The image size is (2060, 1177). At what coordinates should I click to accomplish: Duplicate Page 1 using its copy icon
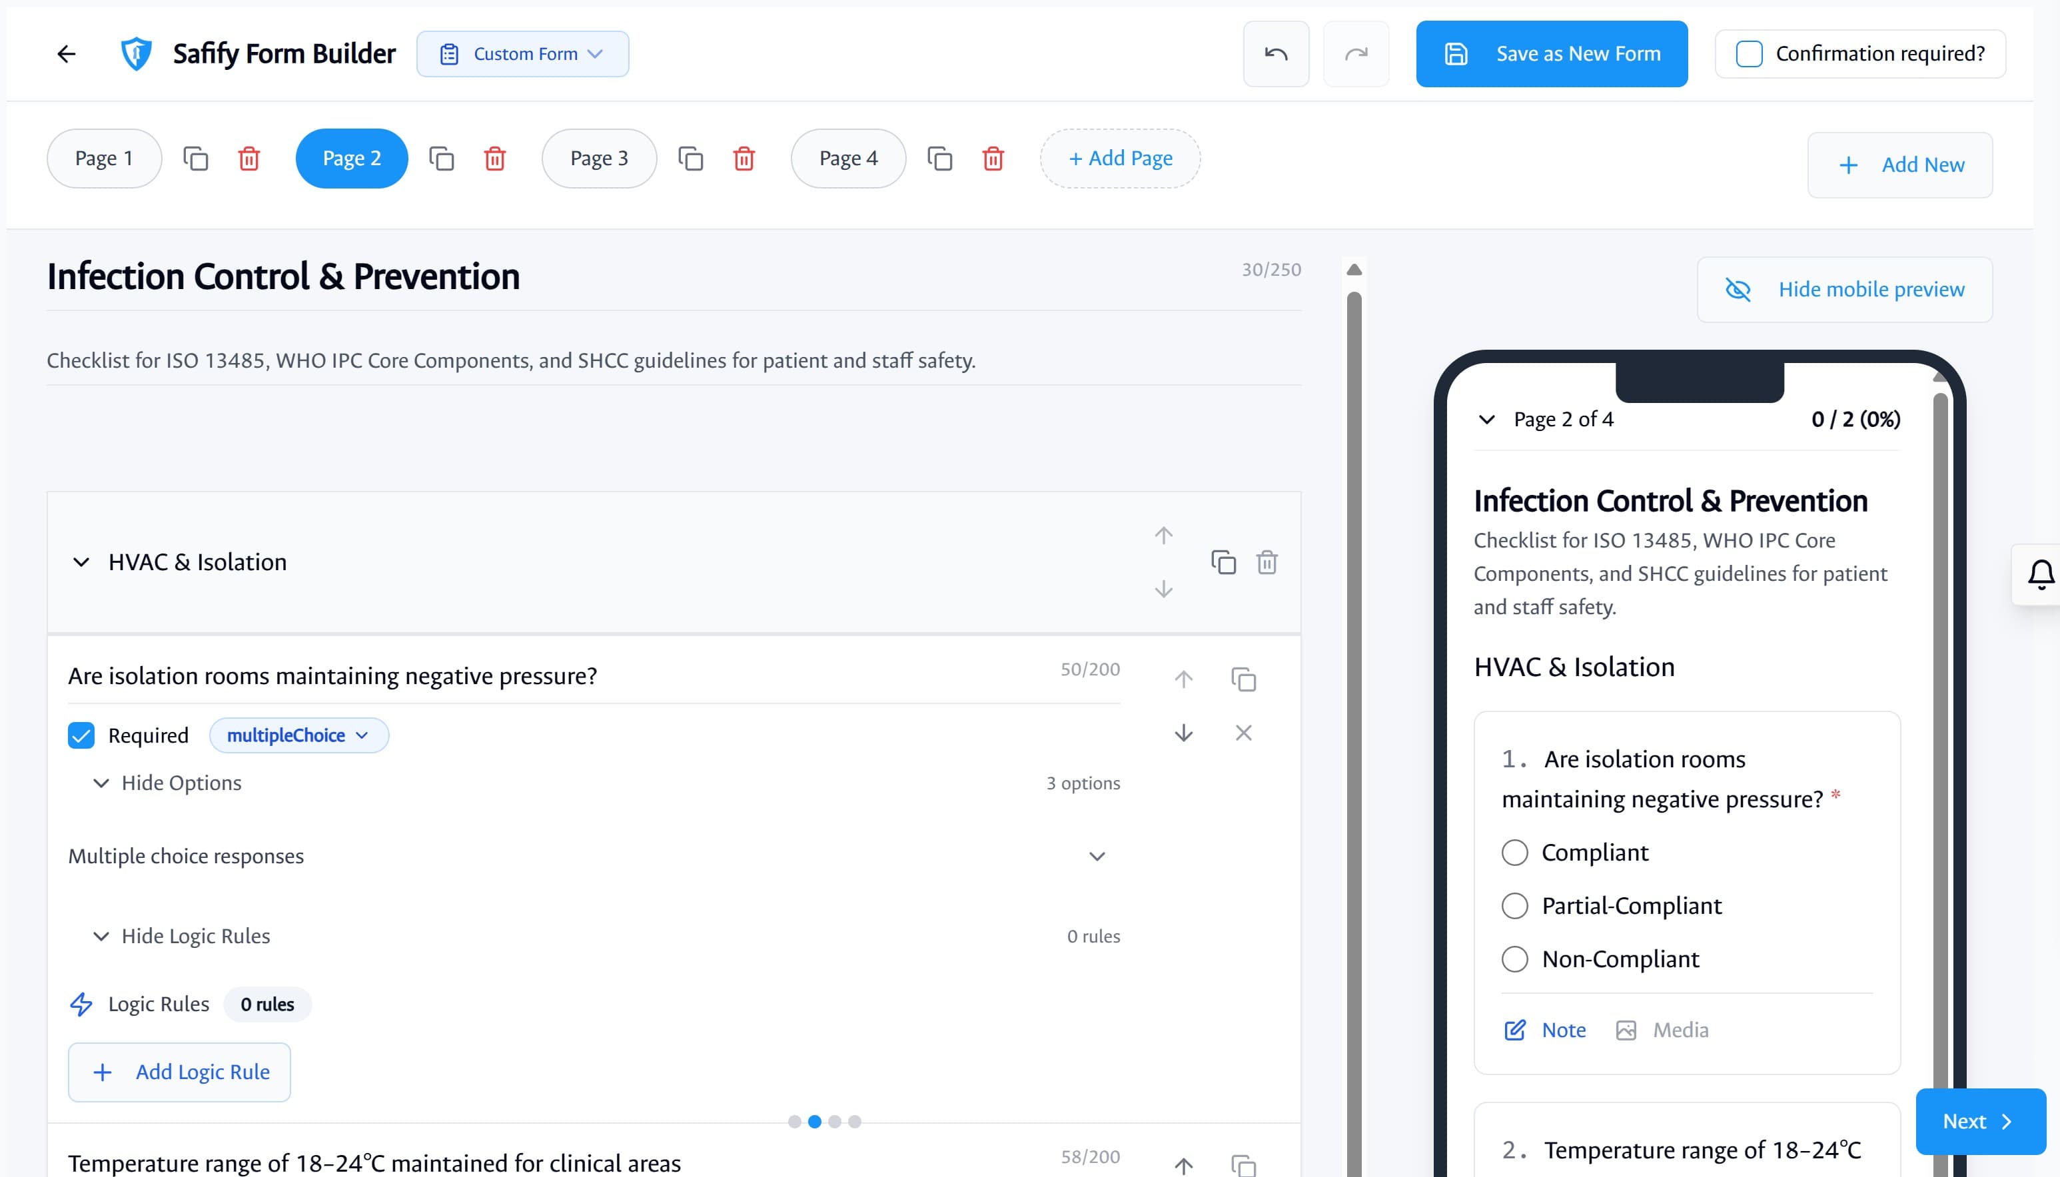(195, 159)
